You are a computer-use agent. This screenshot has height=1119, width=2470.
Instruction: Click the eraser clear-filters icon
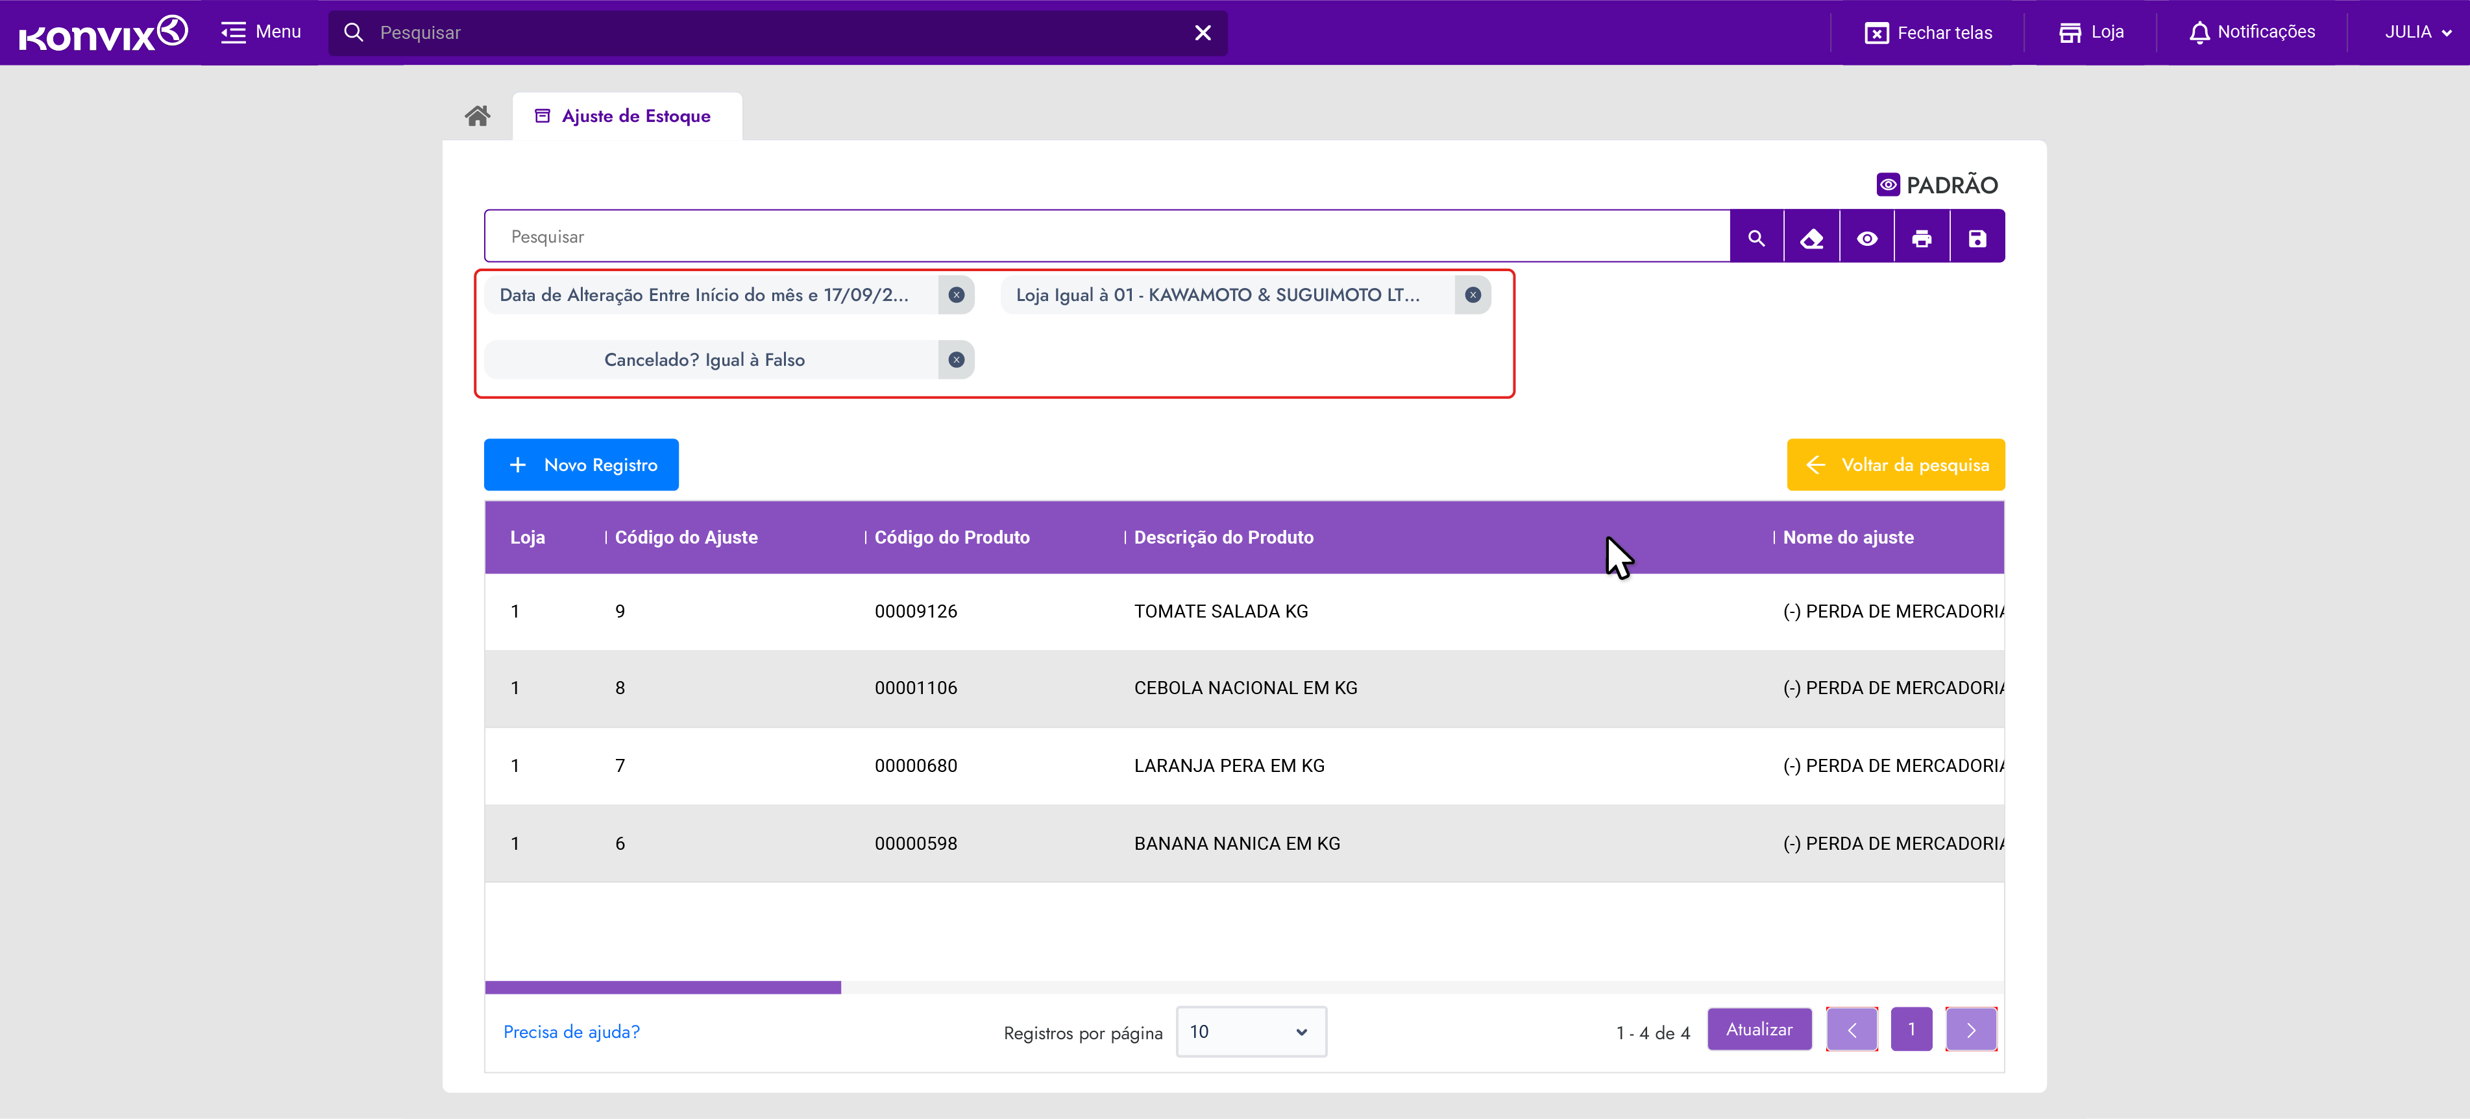tap(1811, 237)
